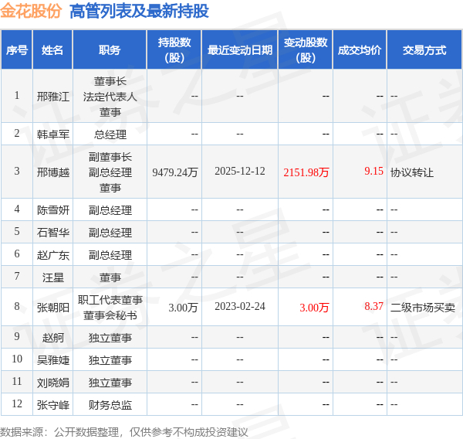The image size is (463, 439).
Task: Click the name 邢雅江
Action: [52, 97]
